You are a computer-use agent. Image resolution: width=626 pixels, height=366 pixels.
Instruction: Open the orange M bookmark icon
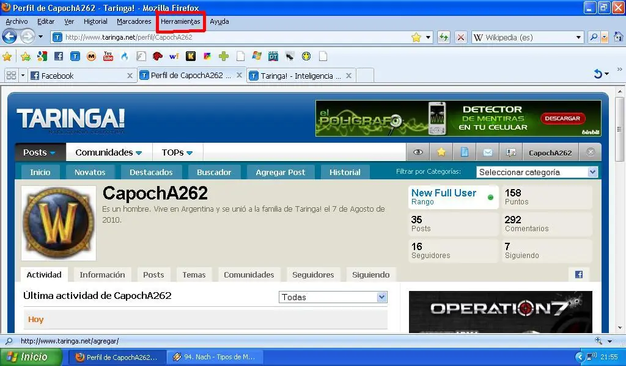pyautogui.click(x=92, y=56)
